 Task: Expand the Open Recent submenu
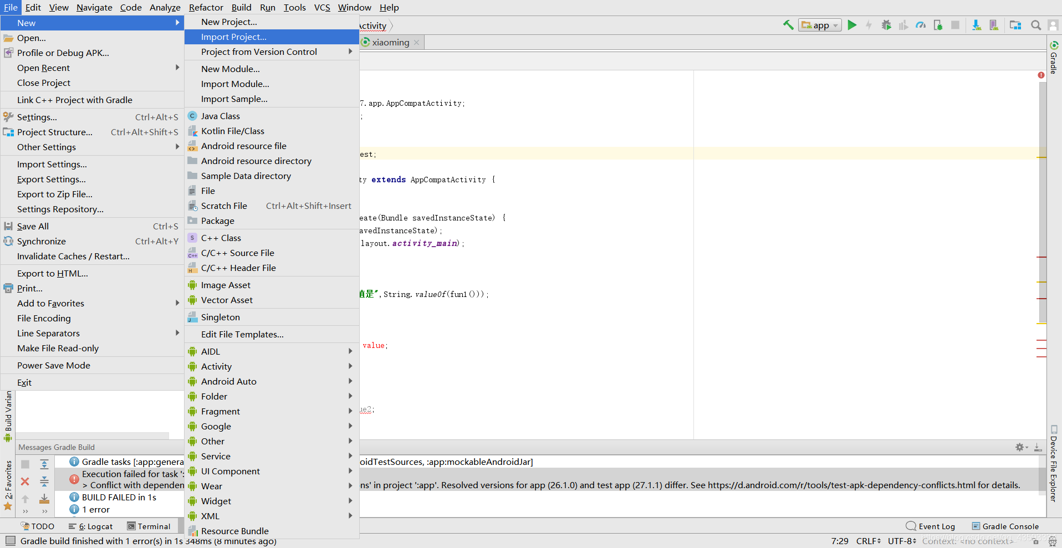tap(92, 68)
